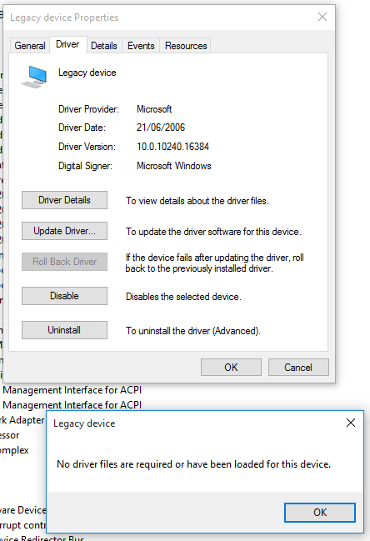Click the Driver Version number text
This screenshot has height=541, width=370.
click(172, 147)
